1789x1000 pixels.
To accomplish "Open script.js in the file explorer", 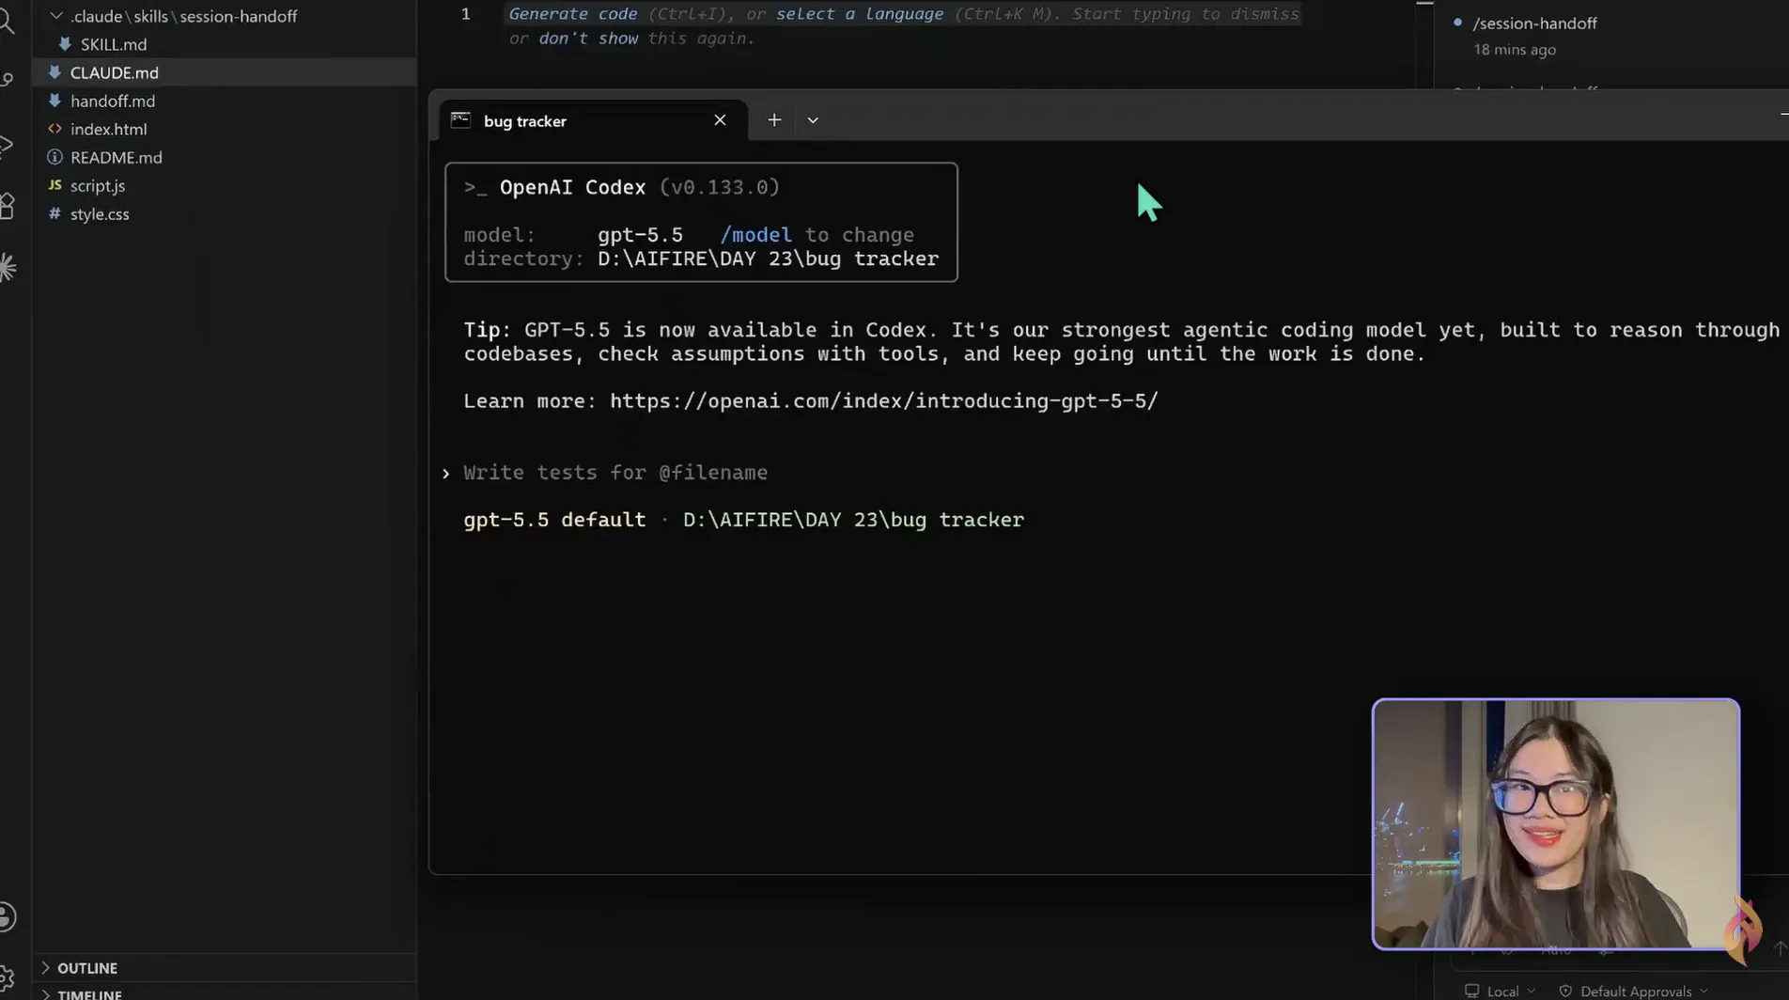I will pyautogui.click(x=97, y=185).
